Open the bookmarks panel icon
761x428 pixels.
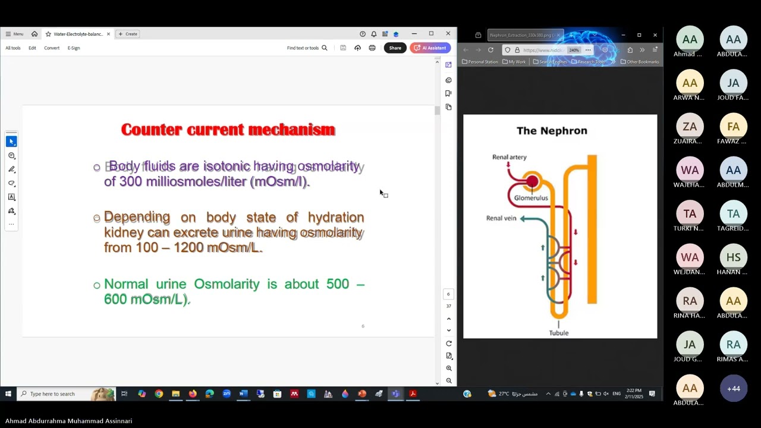pos(448,93)
